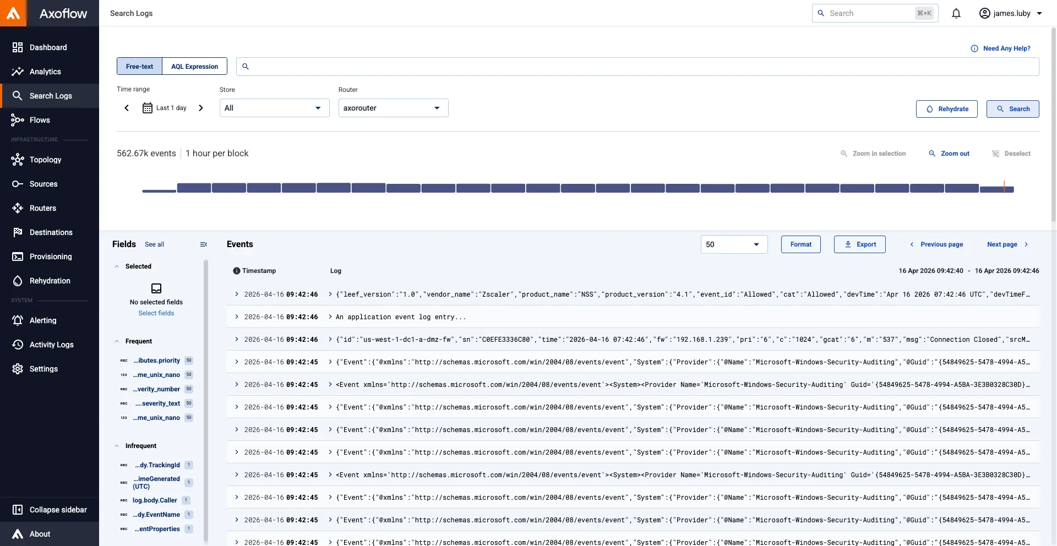
Task: Open the 50 events per page dropdown
Action: click(x=734, y=244)
